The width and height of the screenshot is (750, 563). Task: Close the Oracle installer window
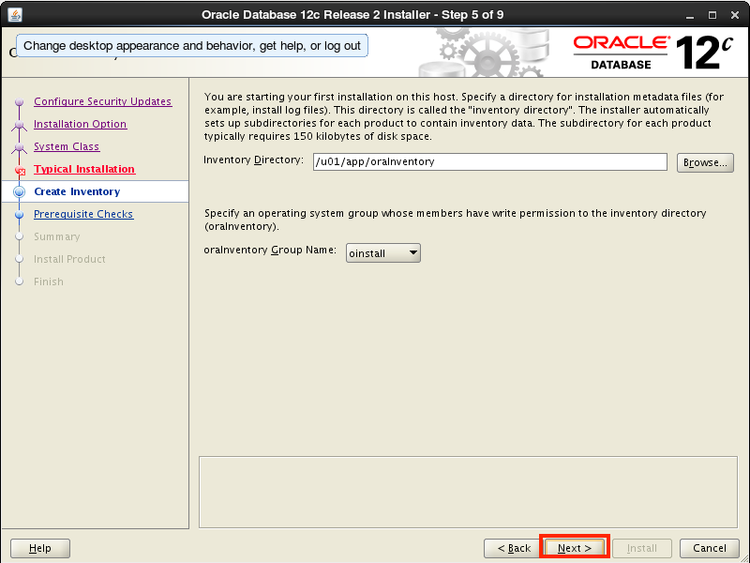coord(735,15)
